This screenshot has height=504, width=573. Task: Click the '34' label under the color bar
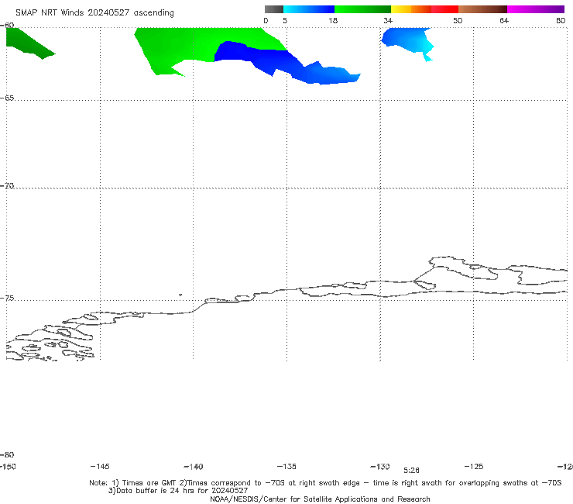click(x=388, y=20)
